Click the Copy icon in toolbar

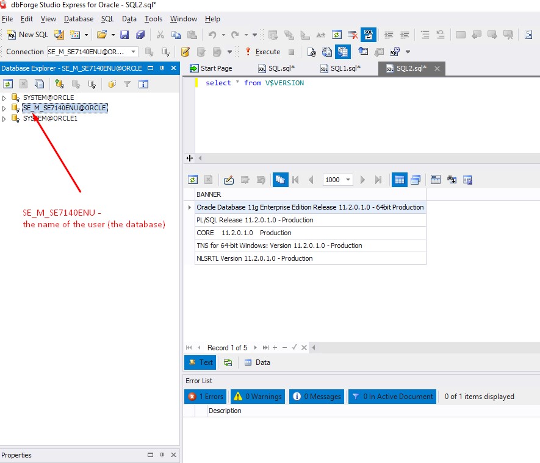pos(176,34)
